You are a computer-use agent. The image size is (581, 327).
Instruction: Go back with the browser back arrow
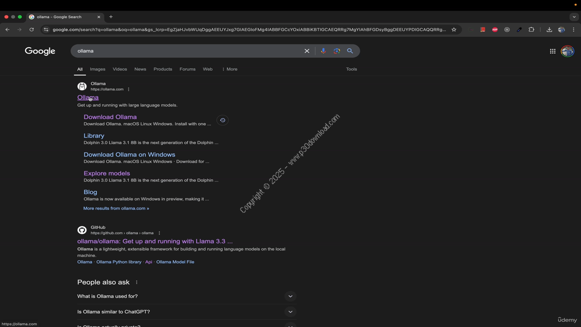(x=7, y=30)
